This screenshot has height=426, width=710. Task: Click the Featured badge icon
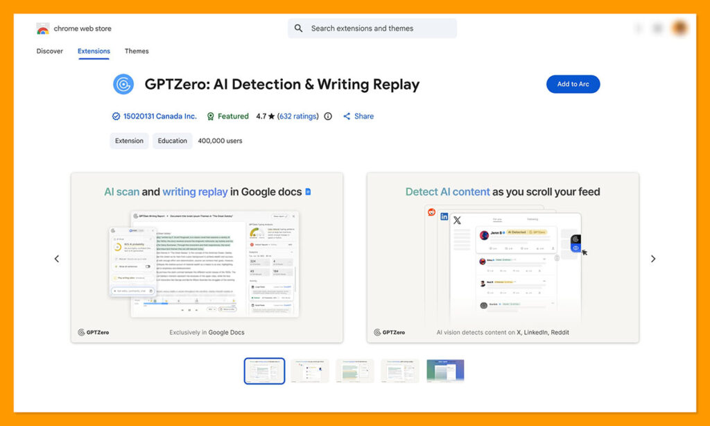[x=211, y=117]
